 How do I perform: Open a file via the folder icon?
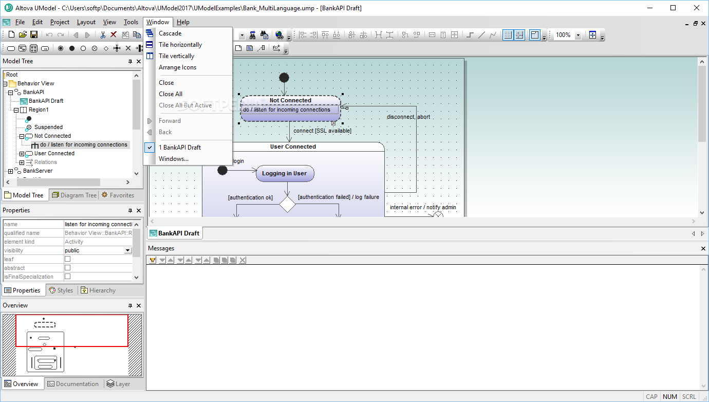click(x=23, y=35)
